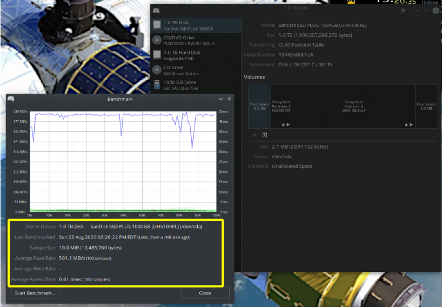Image resolution: width=442 pixels, height=307 pixels.
Task: Click the benchmark read rate graph
Action: point(123,162)
